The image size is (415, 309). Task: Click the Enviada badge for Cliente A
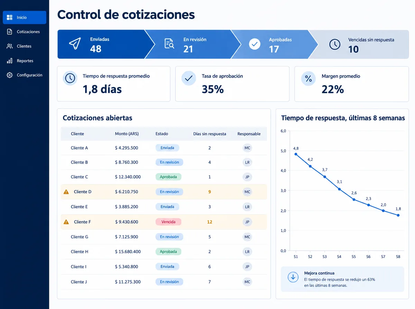(167, 148)
